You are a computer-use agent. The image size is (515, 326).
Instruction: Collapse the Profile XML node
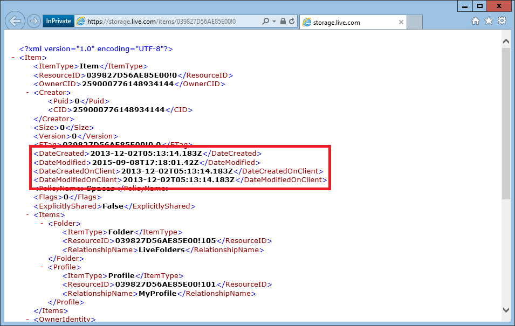(x=42, y=267)
